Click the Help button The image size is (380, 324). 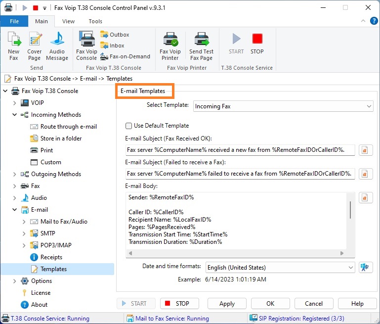(x=357, y=303)
